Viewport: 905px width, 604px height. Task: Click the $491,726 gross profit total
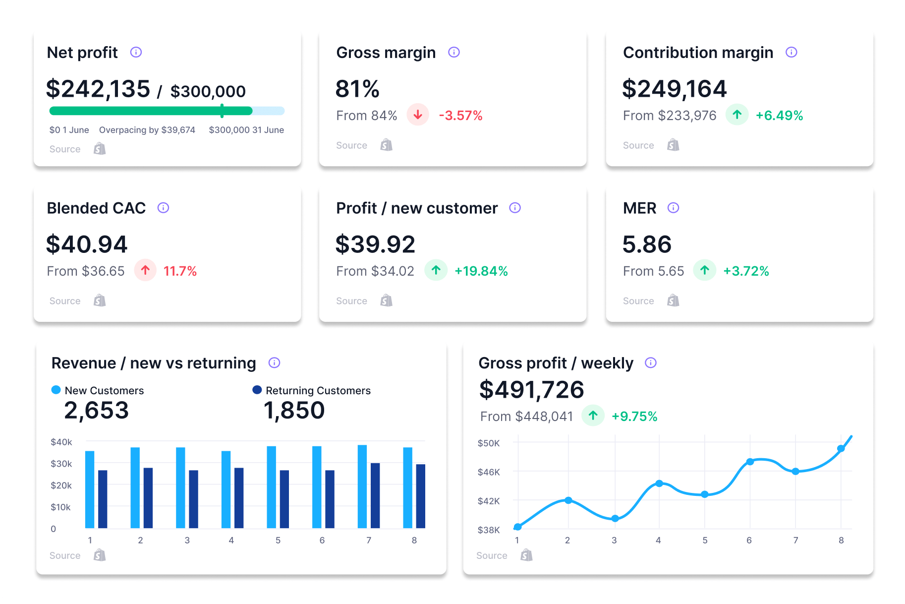[531, 390]
